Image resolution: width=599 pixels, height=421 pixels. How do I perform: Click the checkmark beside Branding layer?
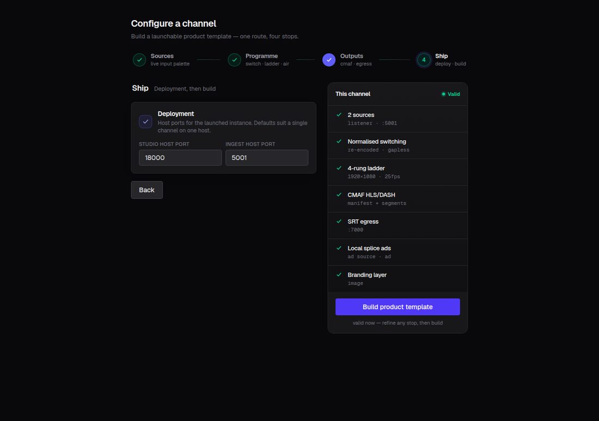[339, 274]
